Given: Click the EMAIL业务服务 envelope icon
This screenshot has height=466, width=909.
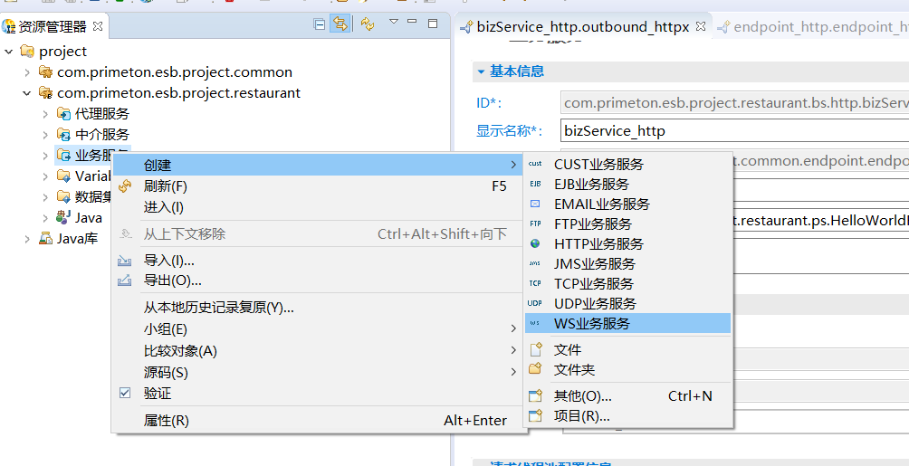Looking at the screenshot, I should point(535,204).
